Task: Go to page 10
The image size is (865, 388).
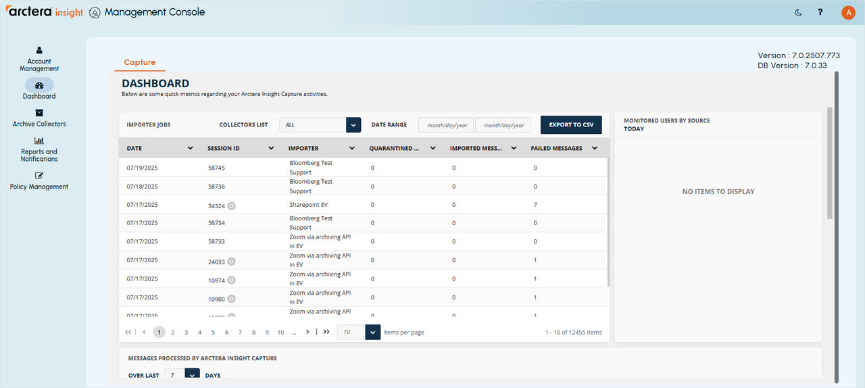Action: [x=280, y=332]
